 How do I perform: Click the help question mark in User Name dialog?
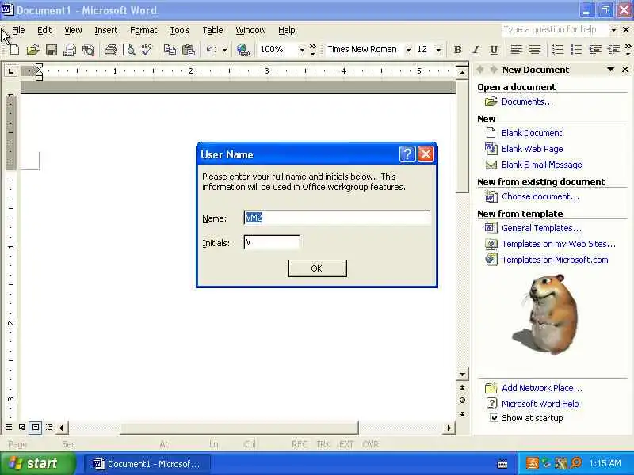coord(407,154)
